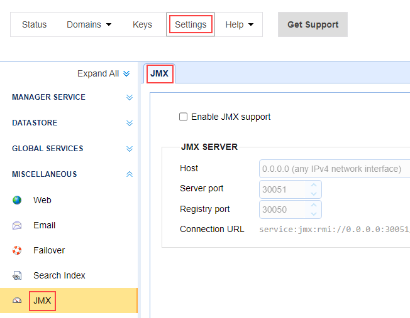Open the Keys menu item
Image resolution: width=410 pixels, height=318 pixels.
[x=142, y=24]
